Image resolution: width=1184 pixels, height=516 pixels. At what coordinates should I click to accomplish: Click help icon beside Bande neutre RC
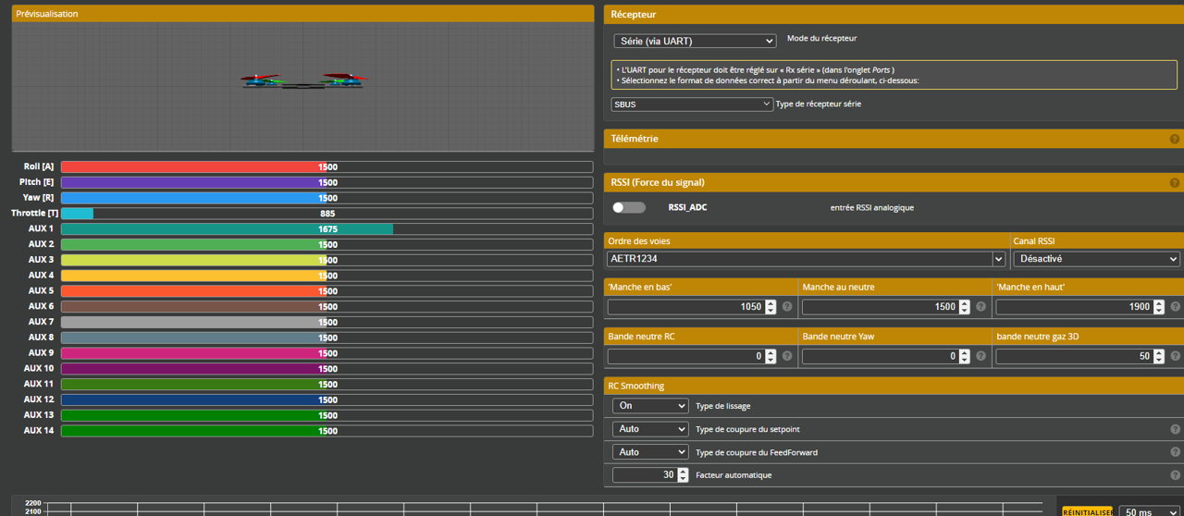point(787,356)
